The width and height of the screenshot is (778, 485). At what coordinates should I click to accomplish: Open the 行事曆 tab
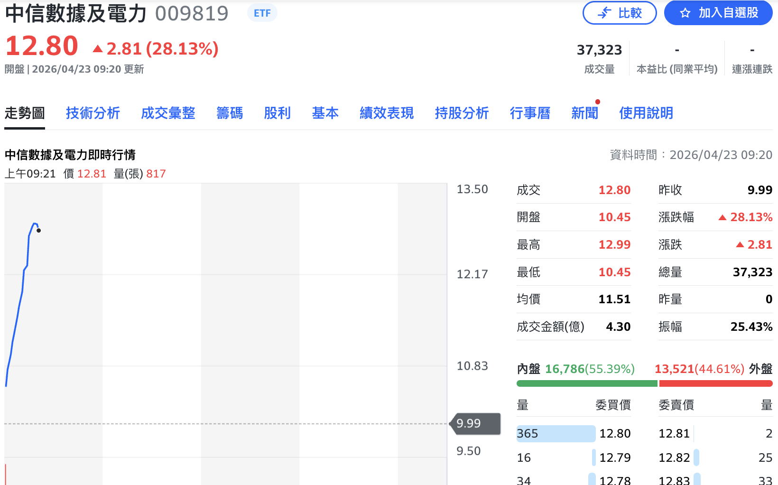[530, 113]
